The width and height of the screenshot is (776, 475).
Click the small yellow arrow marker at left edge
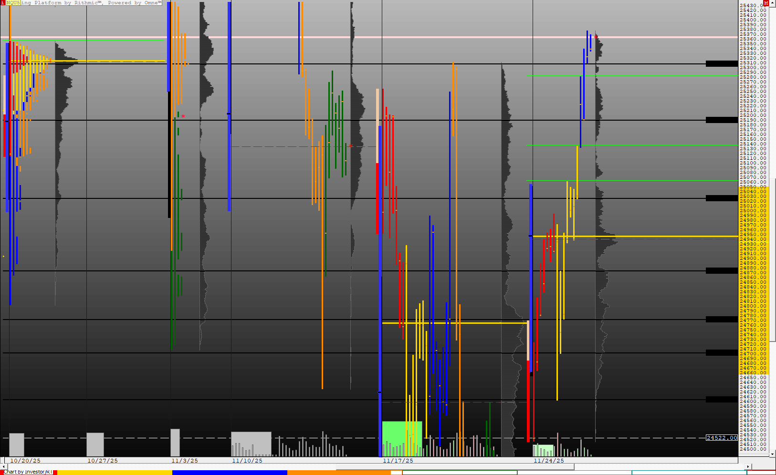point(4,257)
